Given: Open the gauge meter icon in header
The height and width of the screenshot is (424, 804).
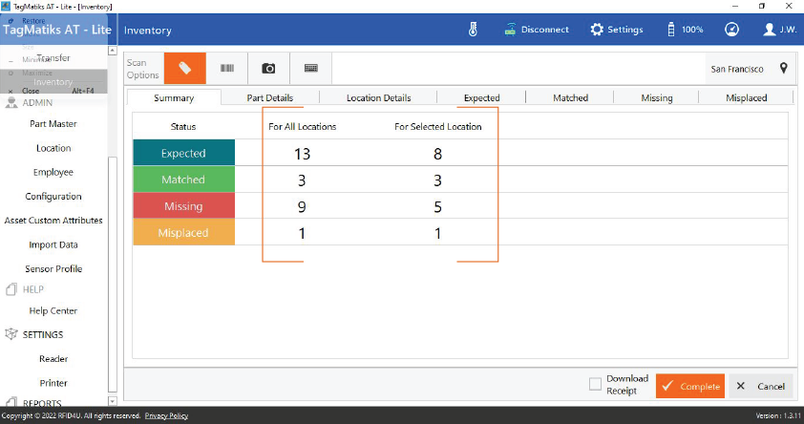Looking at the screenshot, I should 731,30.
